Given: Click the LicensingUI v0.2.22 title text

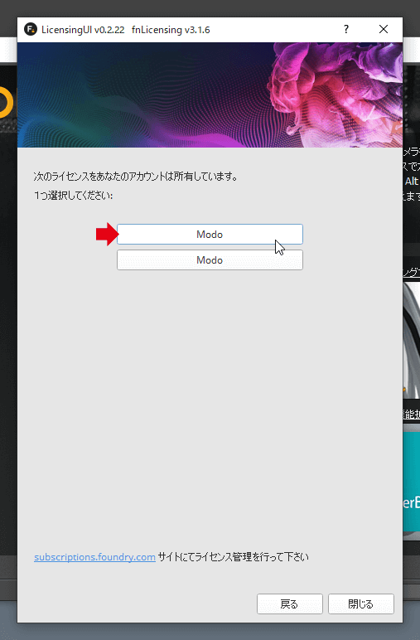Looking at the screenshot, I should pos(83,30).
